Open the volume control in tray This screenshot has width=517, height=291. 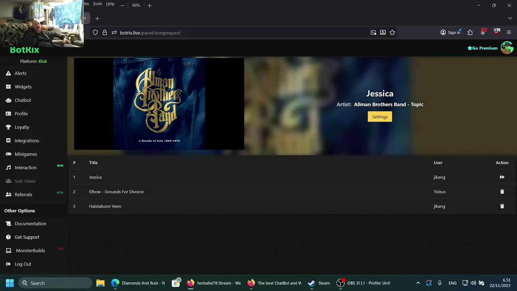[x=473, y=283]
